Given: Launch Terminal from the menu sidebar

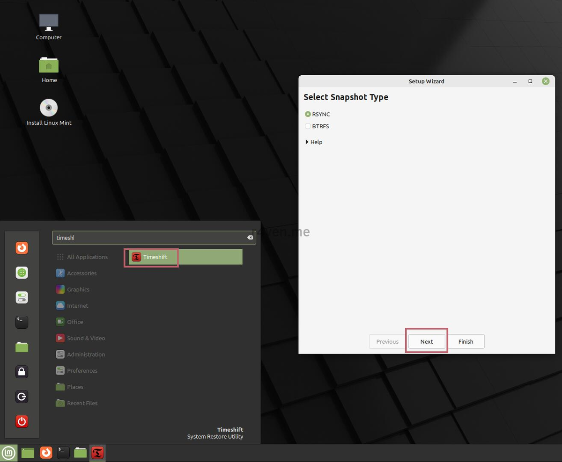Looking at the screenshot, I should coord(22,322).
